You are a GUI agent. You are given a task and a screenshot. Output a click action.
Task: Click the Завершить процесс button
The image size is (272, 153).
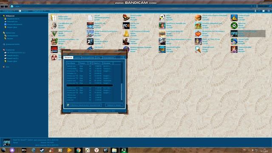click(114, 105)
